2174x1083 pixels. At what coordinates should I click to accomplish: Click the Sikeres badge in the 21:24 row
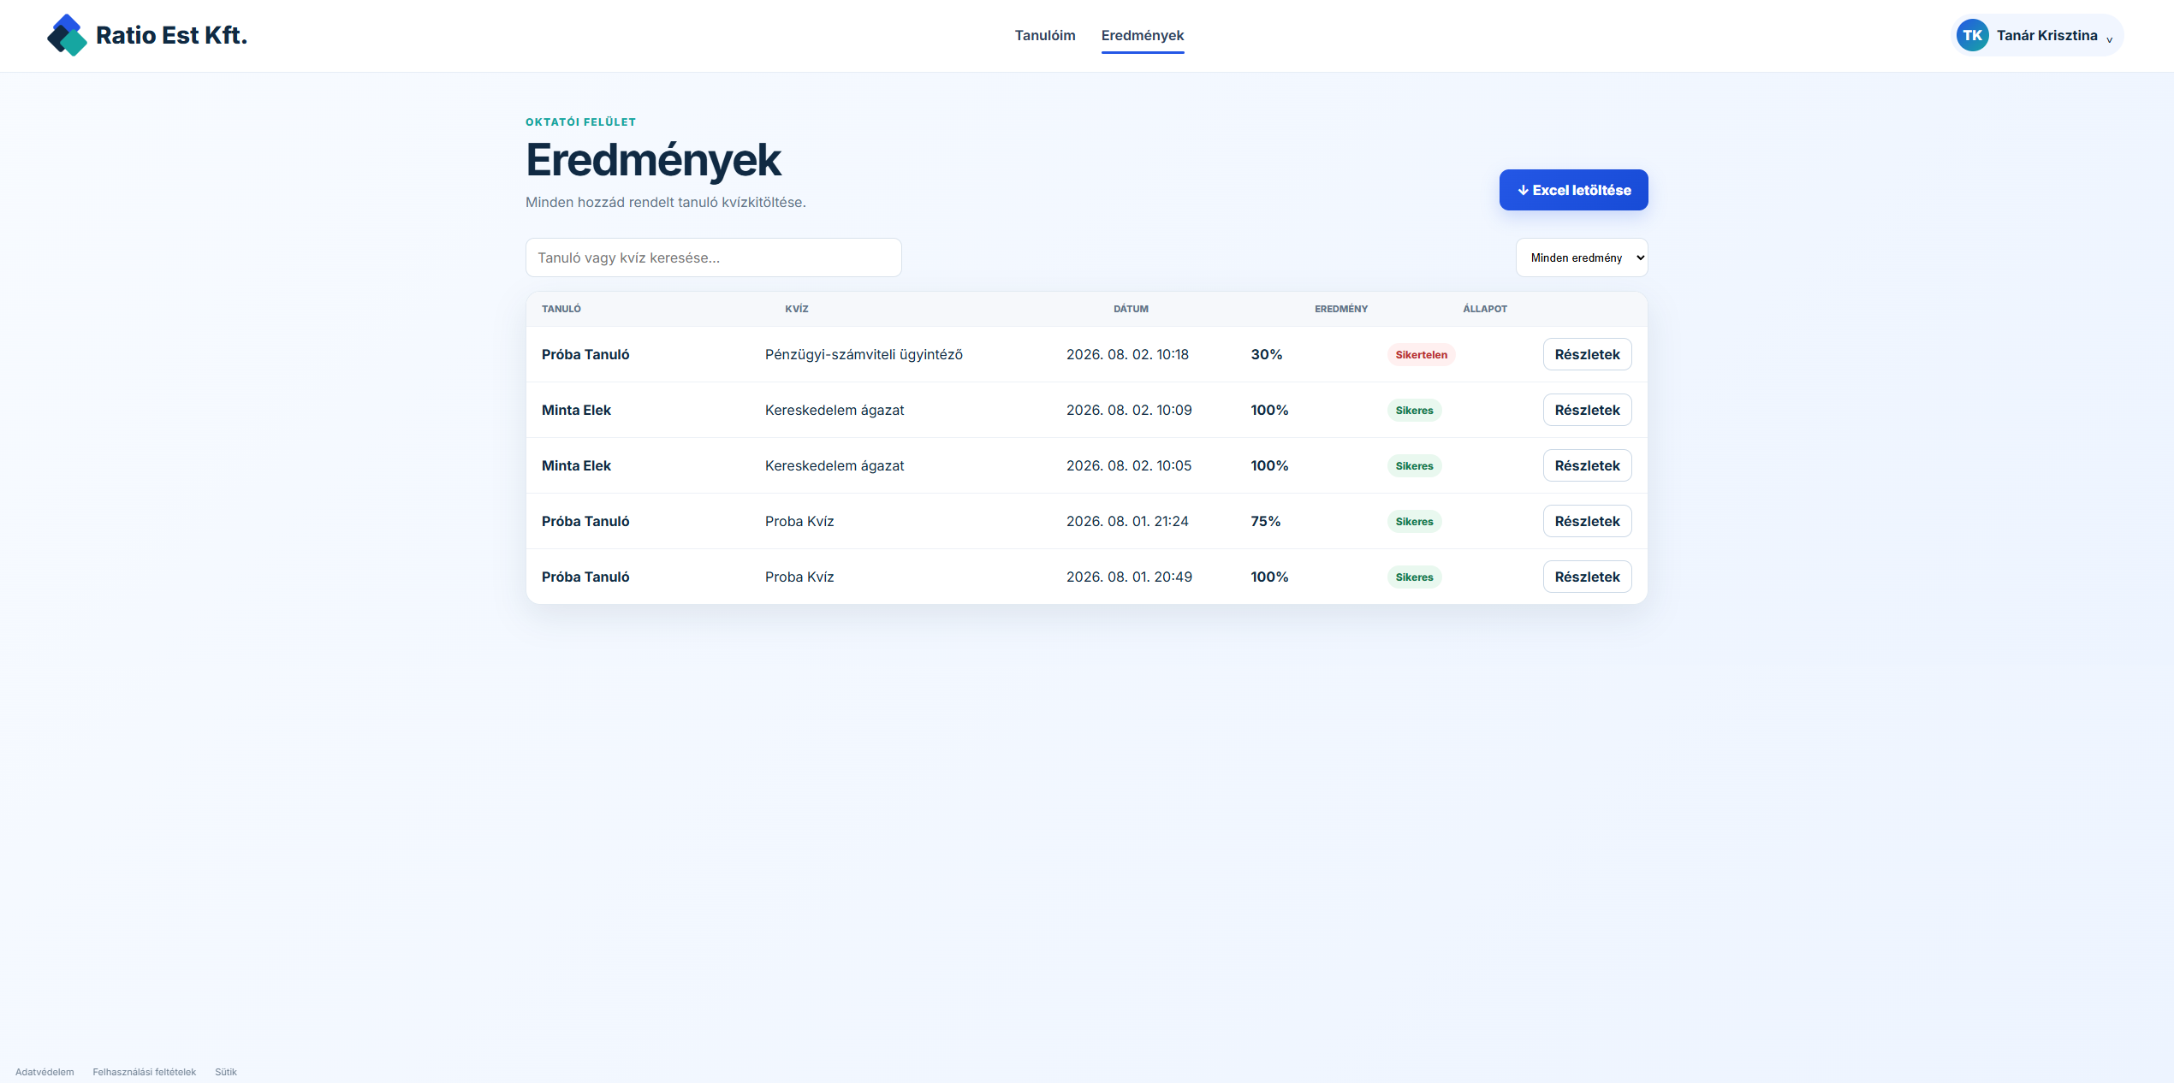[x=1414, y=521]
